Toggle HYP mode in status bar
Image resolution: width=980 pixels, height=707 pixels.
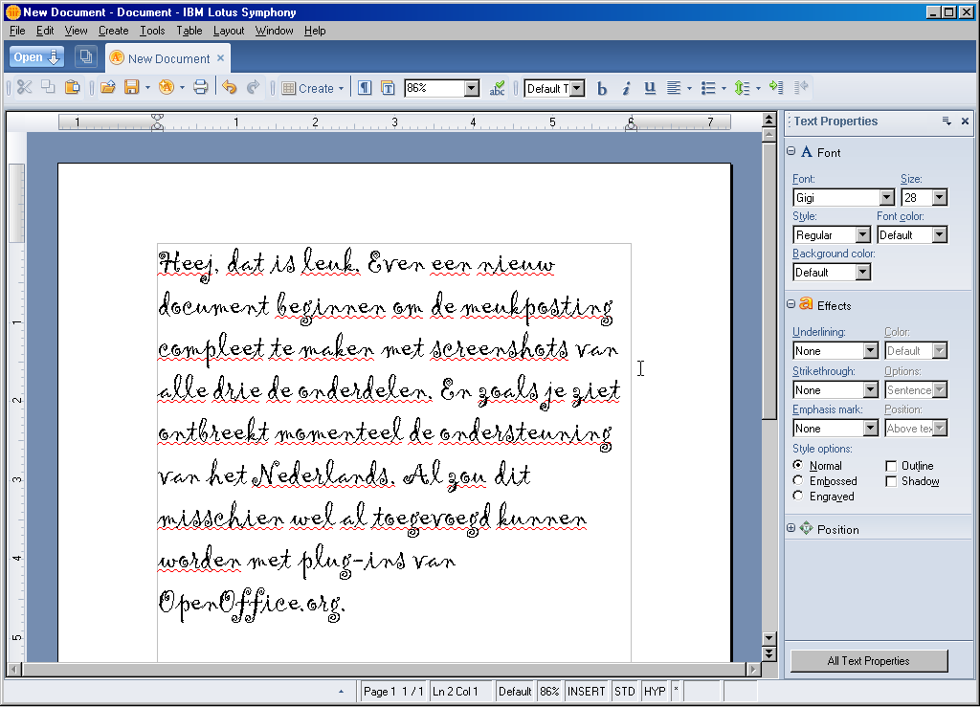655,692
